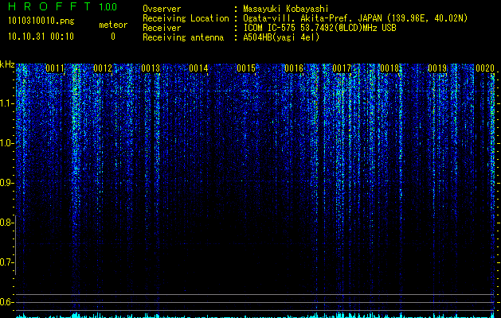This screenshot has width=501, height=318.
Task: Click the 0014 time marker
Action: click(x=198, y=68)
